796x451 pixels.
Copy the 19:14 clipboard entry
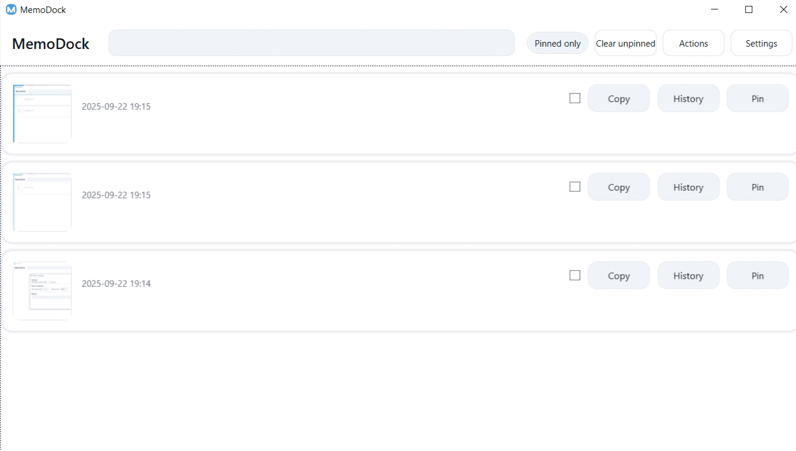(618, 276)
